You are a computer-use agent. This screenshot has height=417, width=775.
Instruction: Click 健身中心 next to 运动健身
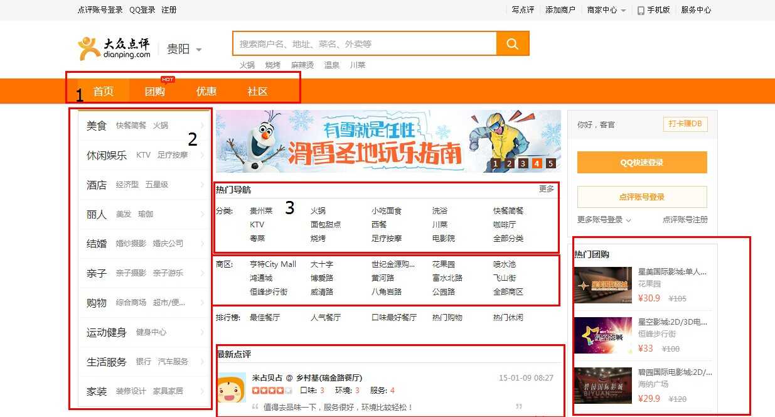(151, 332)
